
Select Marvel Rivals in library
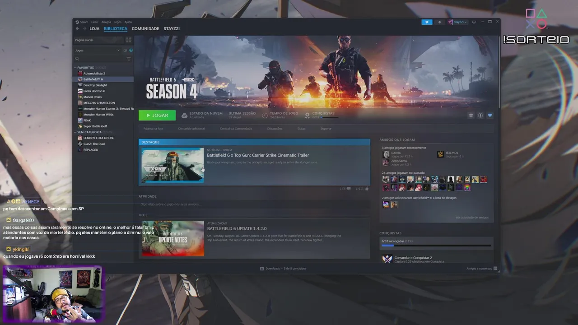pos(93,97)
